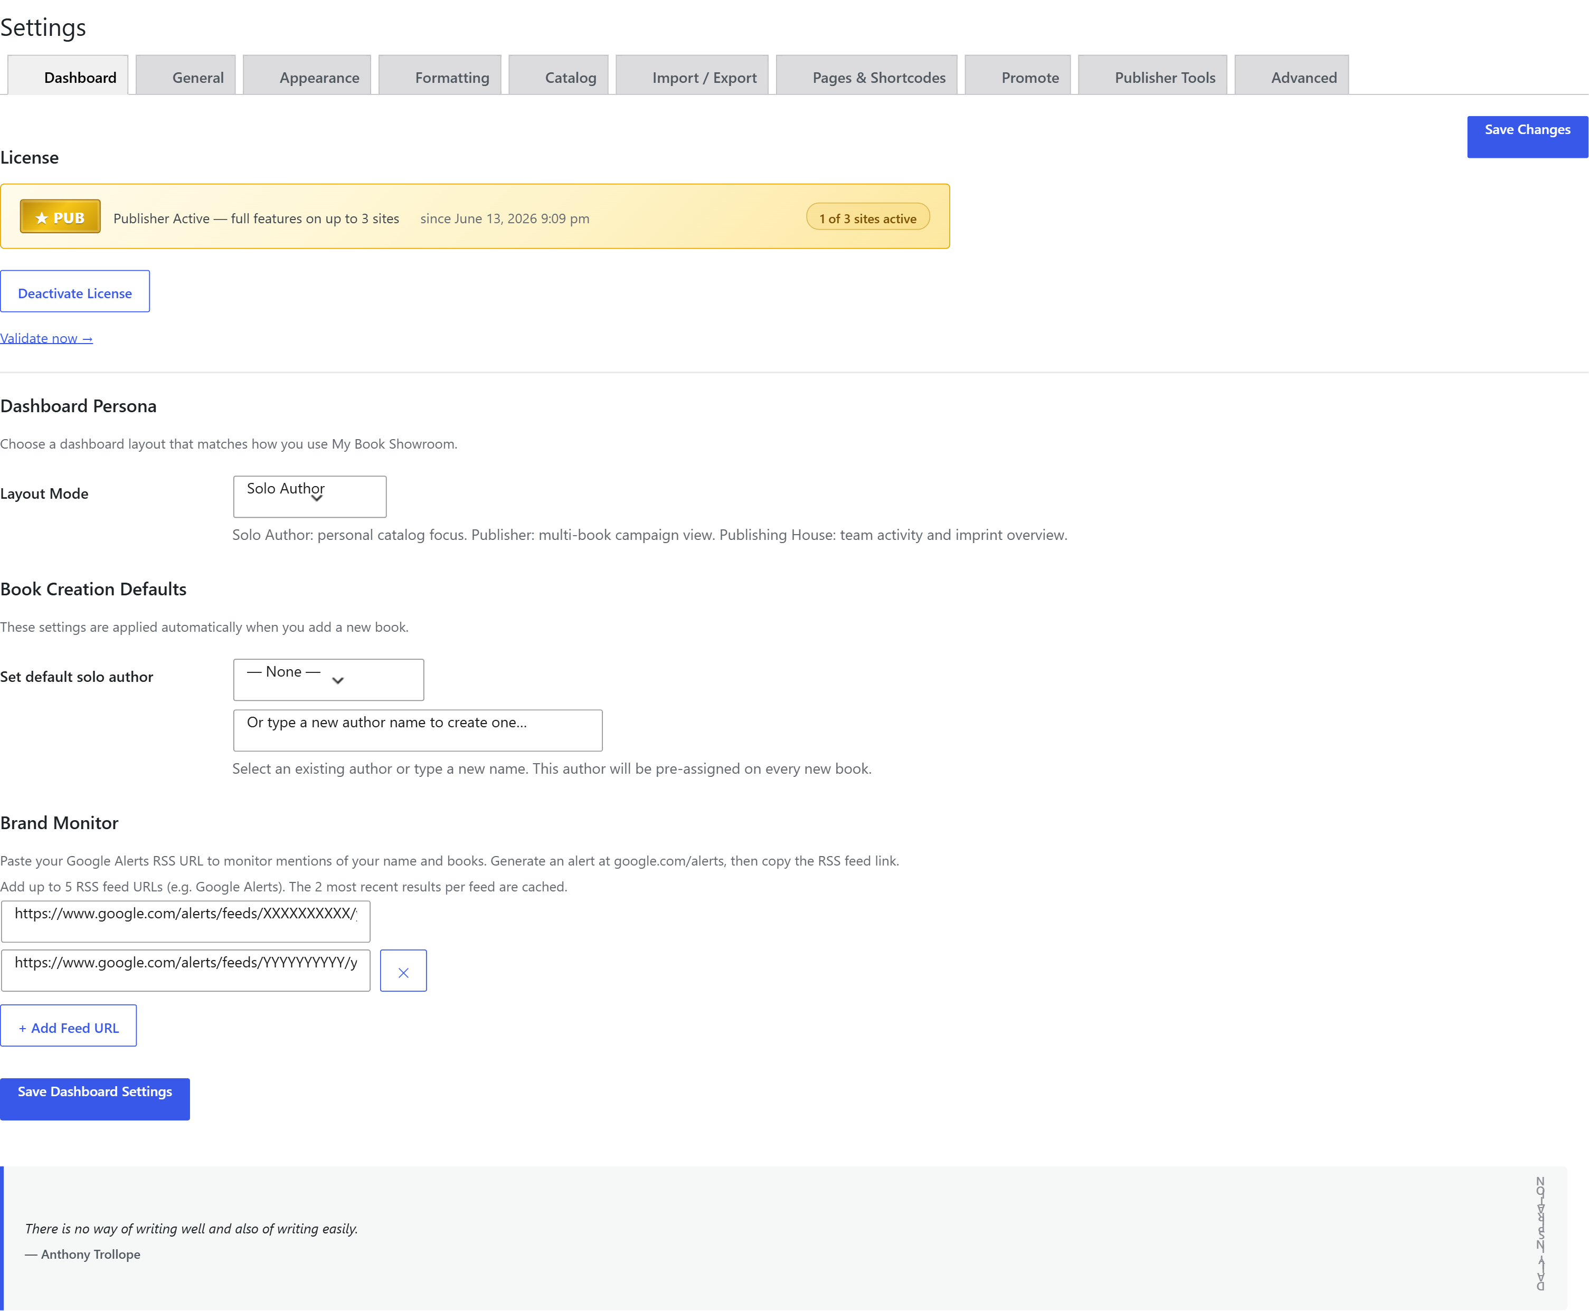Expand the default solo author dropdown
Viewport: 1589px width, 1311px height.
coord(328,680)
